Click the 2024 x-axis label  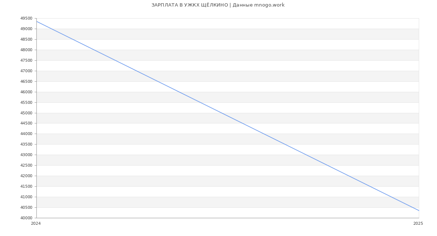tap(36, 224)
